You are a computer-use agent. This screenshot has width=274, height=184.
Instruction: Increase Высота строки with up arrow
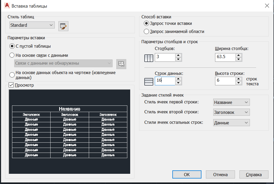click(239, 79)
